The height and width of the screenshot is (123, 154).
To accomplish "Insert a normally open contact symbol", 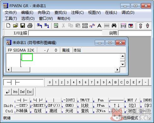I will coord(22,100).
